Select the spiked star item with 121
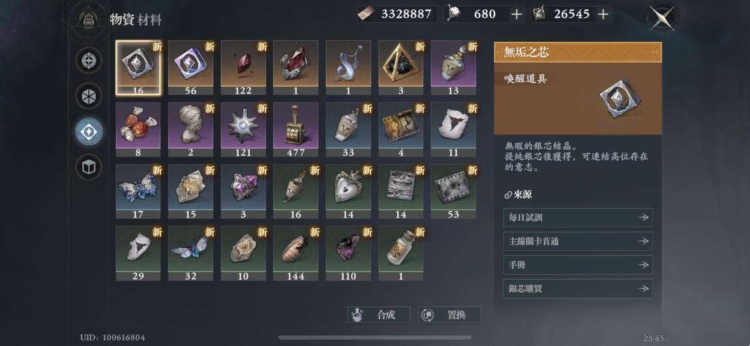 click(x=243, y=130)
